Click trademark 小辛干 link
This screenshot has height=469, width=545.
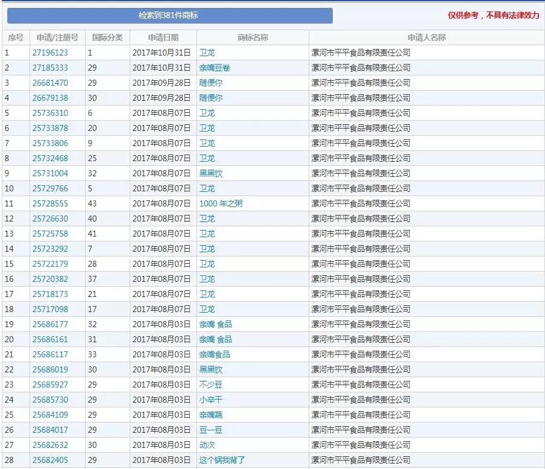[210, 400]
